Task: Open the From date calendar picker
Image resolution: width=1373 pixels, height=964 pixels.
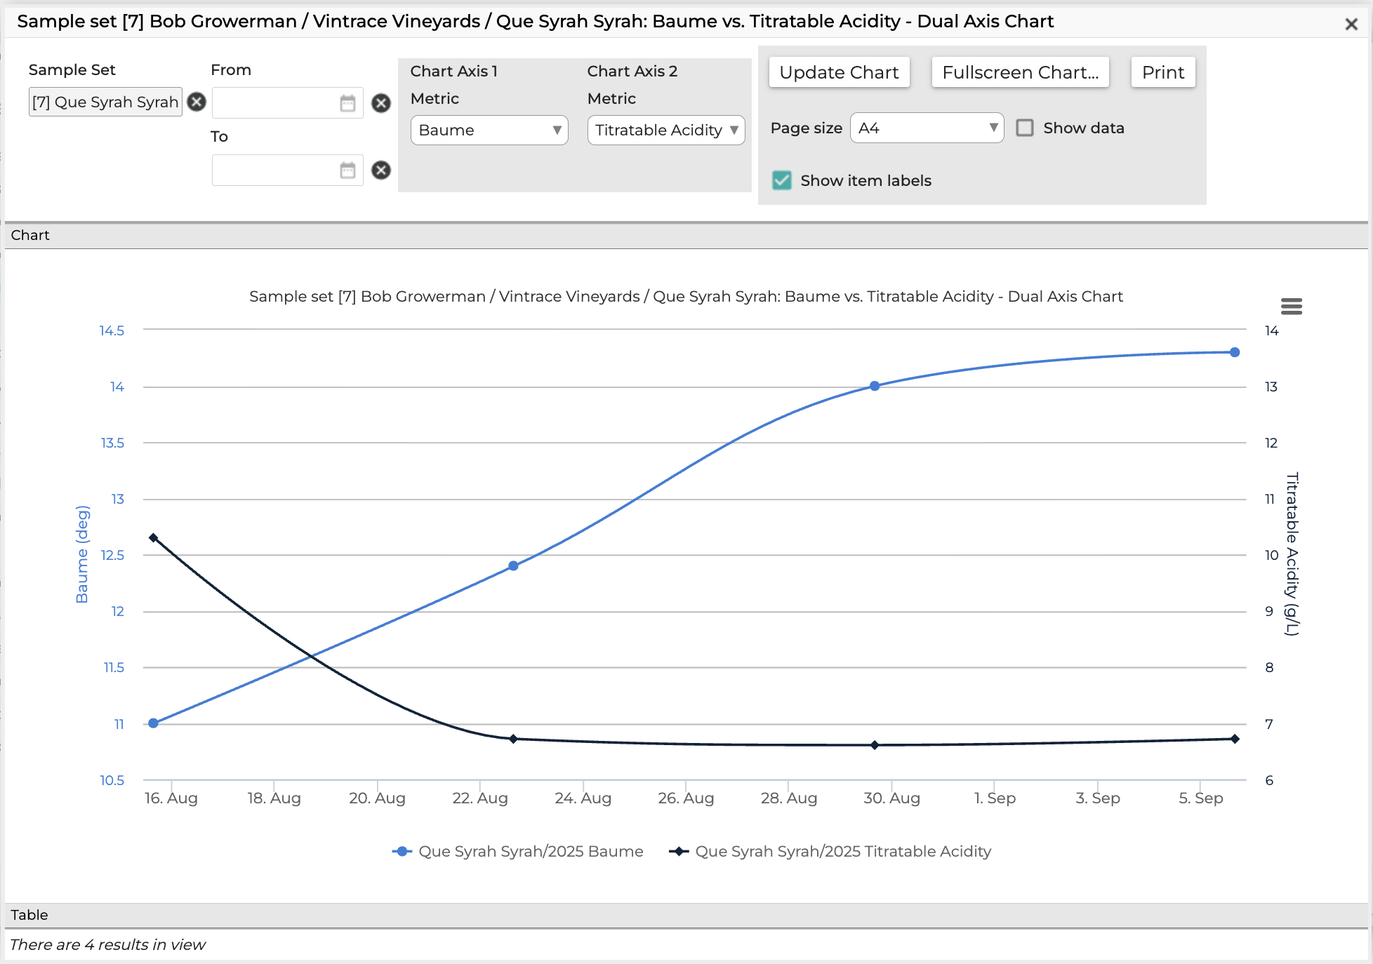Action: (347, 103)
